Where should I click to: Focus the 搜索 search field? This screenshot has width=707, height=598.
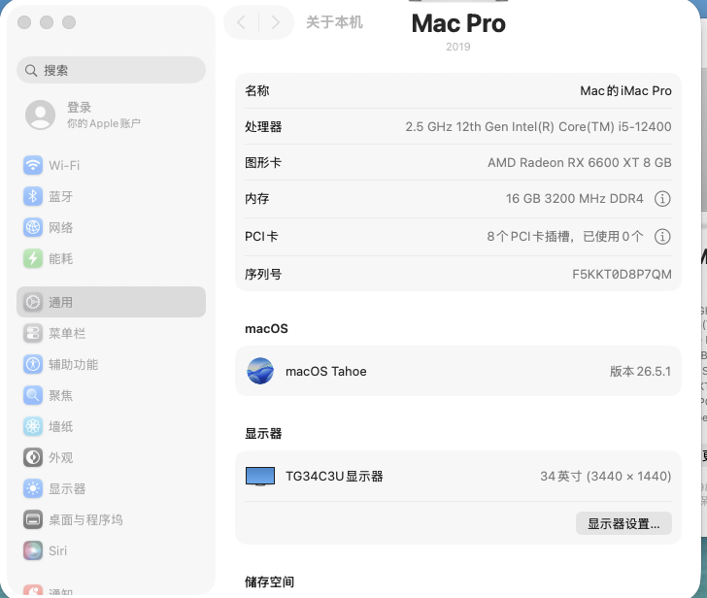[x=111, y=70]
